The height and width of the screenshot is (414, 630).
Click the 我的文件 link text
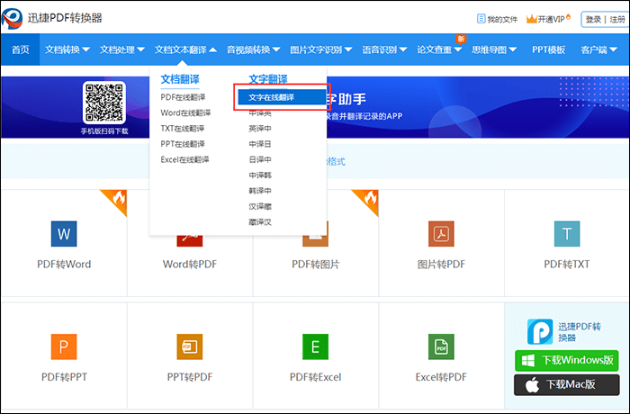tap(502, 19)
